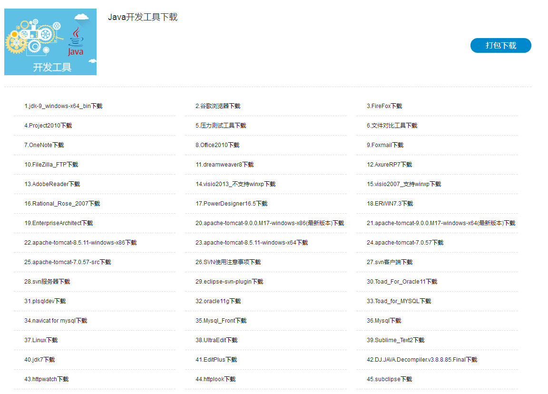Click the PowerDesigner16.5下载 link

pyautogui.click(x=231, y=204)
